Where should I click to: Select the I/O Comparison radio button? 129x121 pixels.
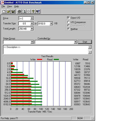[x=68, y=22]
